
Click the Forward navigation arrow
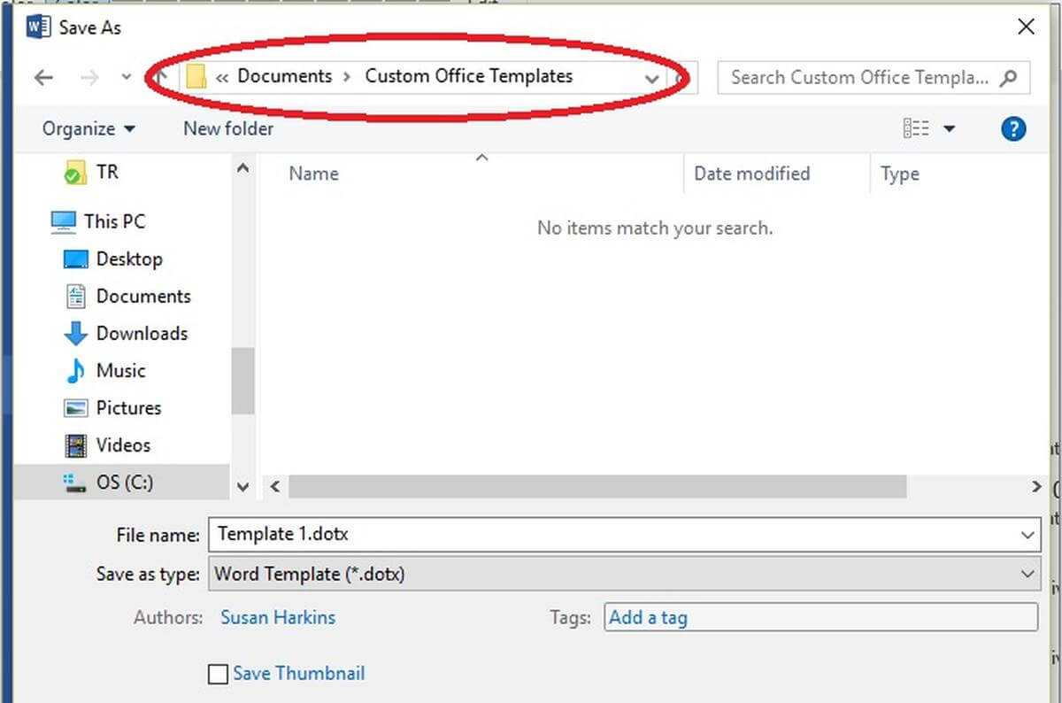(x=89, y=78)
